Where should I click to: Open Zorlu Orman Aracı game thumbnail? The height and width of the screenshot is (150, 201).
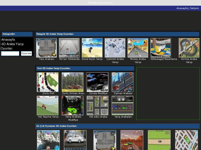coord(72,82)
